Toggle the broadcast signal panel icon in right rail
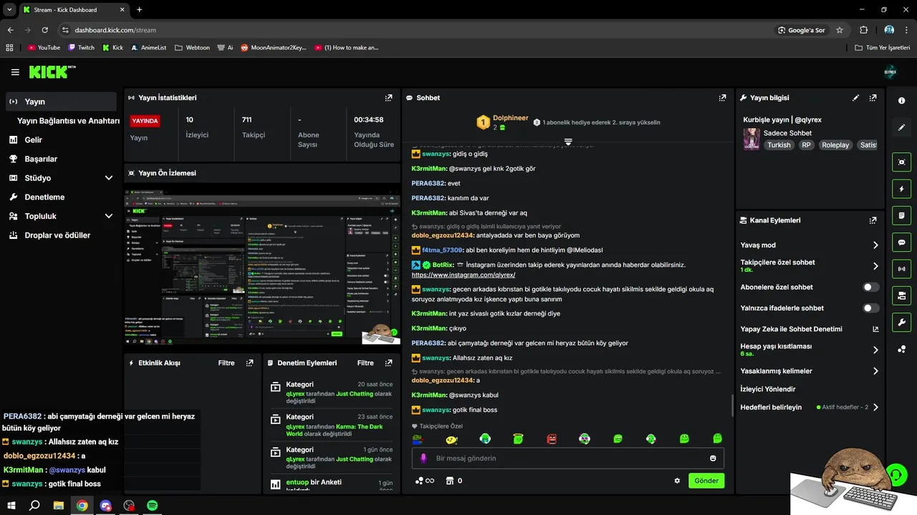The height and width of the screenshot is (515, 917). coord(901,269)
